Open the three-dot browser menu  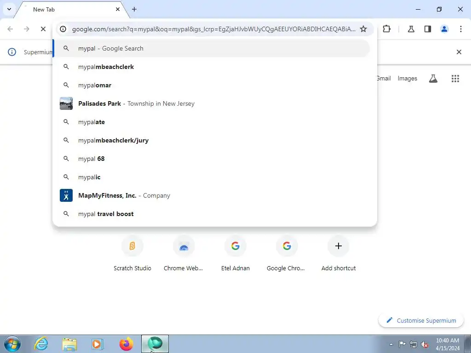tap(461, 29)
